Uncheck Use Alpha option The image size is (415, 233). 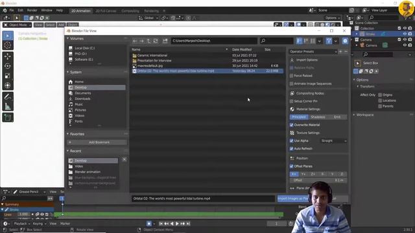[291, 141]
